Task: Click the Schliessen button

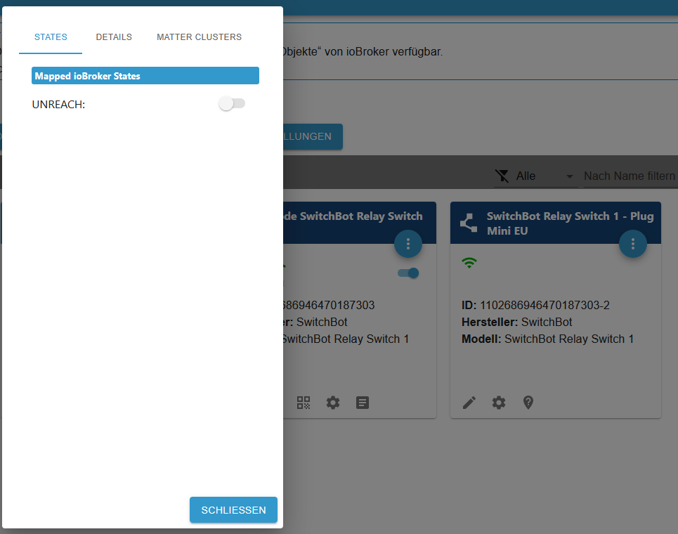Action: (233, 510)
